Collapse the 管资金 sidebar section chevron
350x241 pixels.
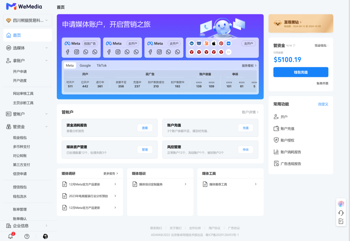point(46,127)
